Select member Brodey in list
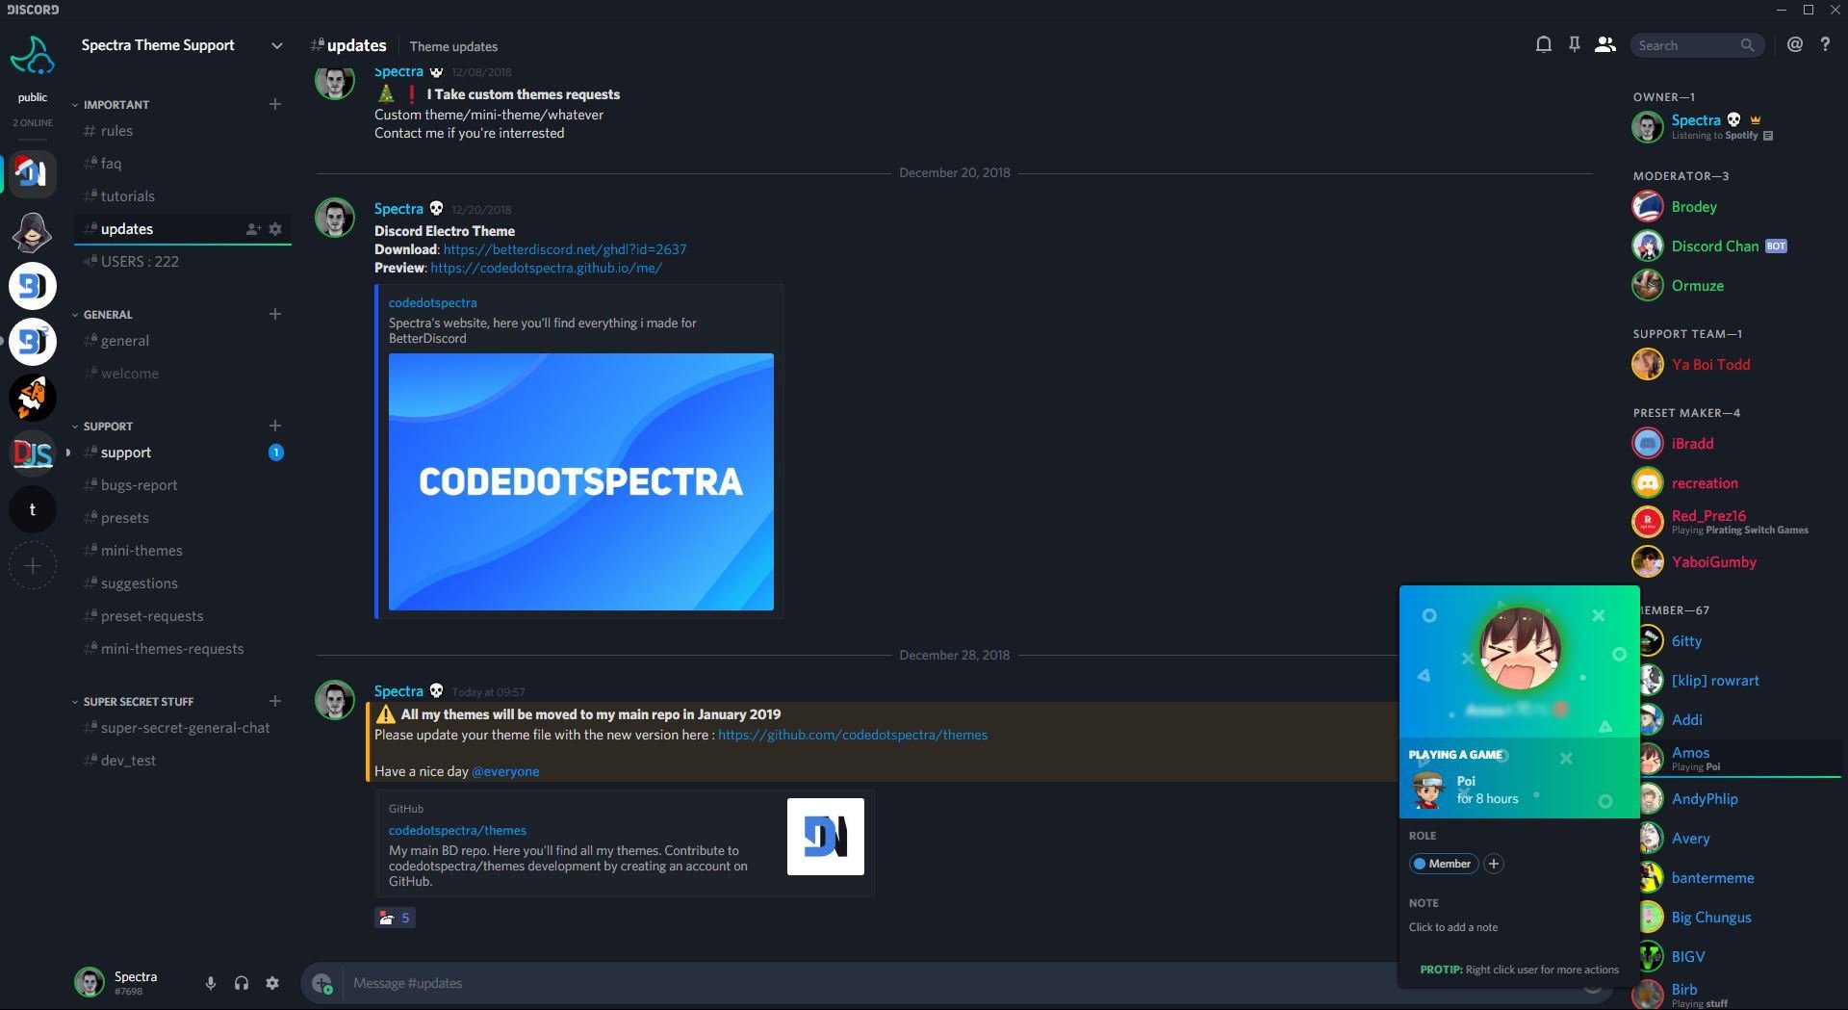The image size is (1848, 1010). click(x=1737, y=206)
